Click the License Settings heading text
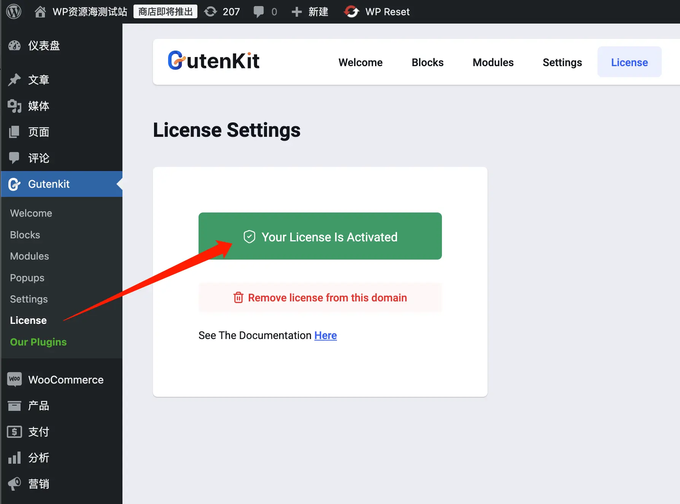The width and height of the screenshot is (680, 504). [227, 130]
